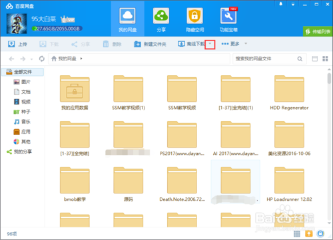Click the blue round icon in status bar
The width and height of the screenshot is (333, 240).
point(320,233)
